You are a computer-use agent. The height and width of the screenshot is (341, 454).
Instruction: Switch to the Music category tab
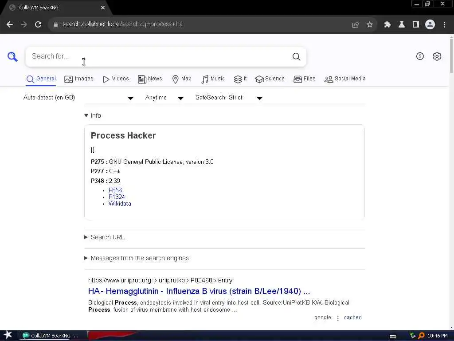[x=213, y=79]
